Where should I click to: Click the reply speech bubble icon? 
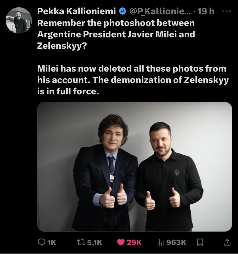click(42, 242)
